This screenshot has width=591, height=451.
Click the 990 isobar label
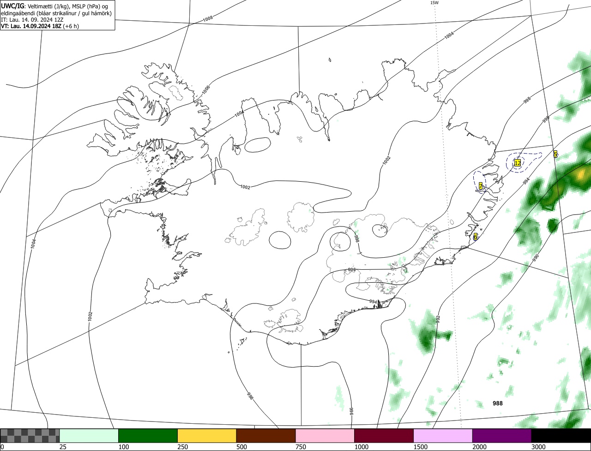[535, 258]
